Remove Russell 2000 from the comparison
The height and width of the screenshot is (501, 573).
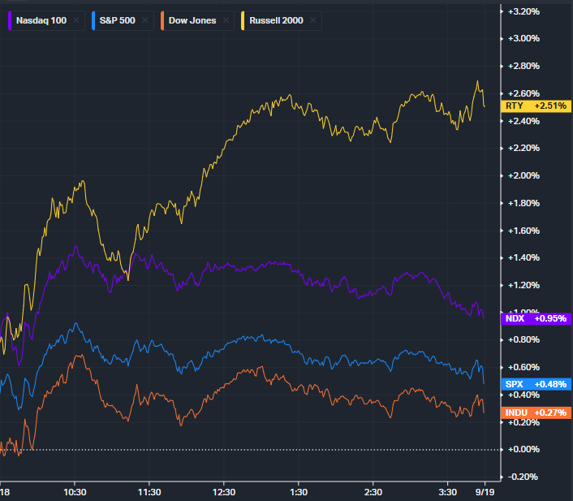[312, 20]
